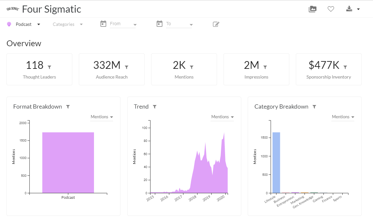
Task: Click the 2K Mentions value
Action: coord(179,65)
